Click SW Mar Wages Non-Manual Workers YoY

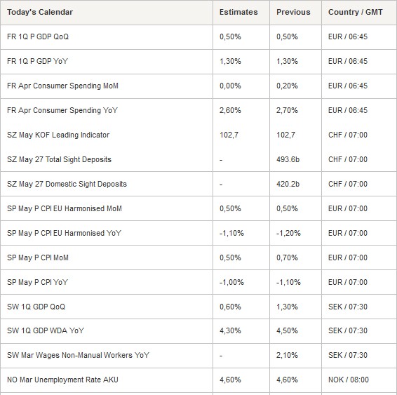click(78, 355)
